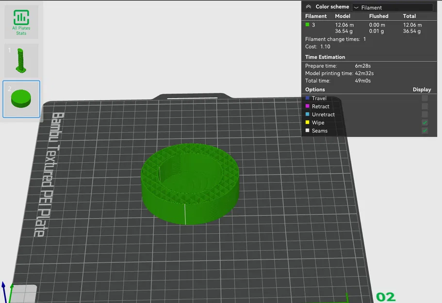Click the Travel option label
This screenshot has height=303, width=442.
click(319, 98)
